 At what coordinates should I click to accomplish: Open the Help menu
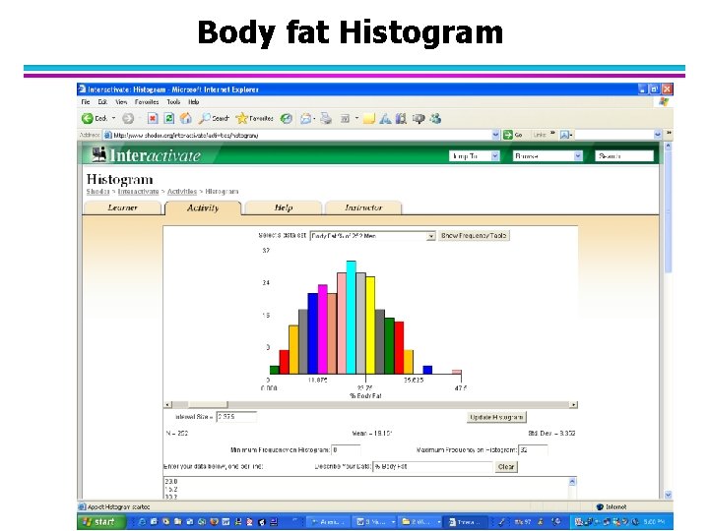click(x=194, y=102)
